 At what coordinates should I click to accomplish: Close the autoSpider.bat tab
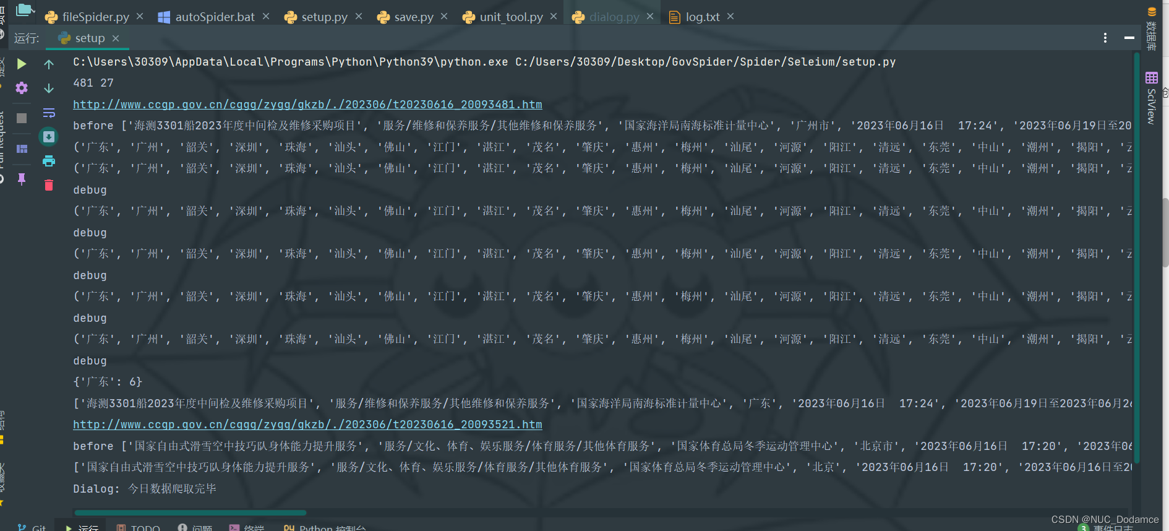click(x=266, y=16)
